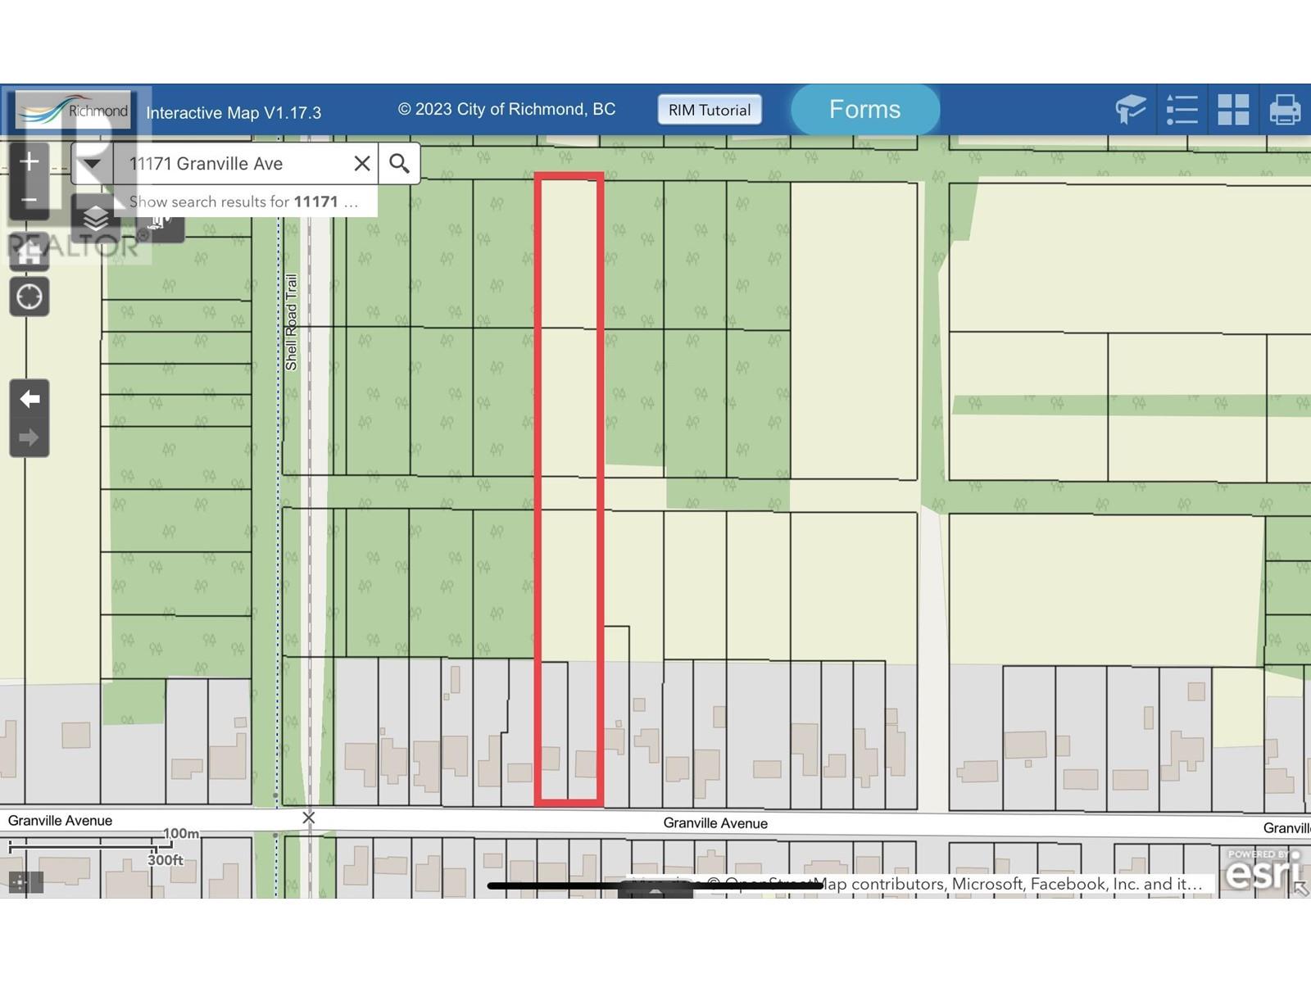Go to the next map extent
This screenshot has width=1311, height=983.
tap(29, 437)
